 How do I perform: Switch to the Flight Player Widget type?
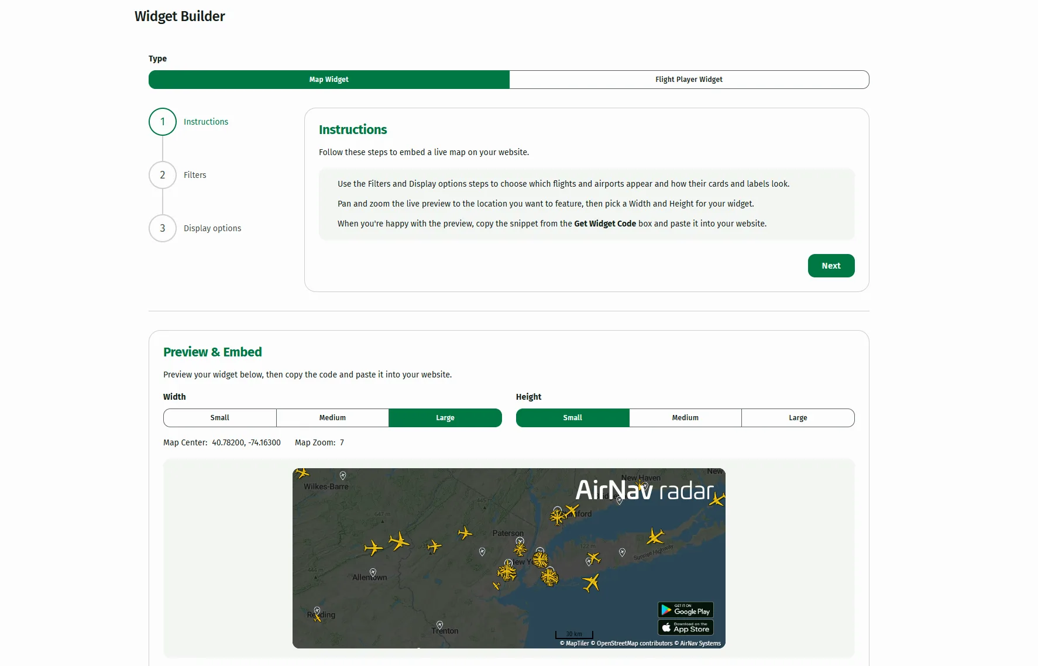689,80
